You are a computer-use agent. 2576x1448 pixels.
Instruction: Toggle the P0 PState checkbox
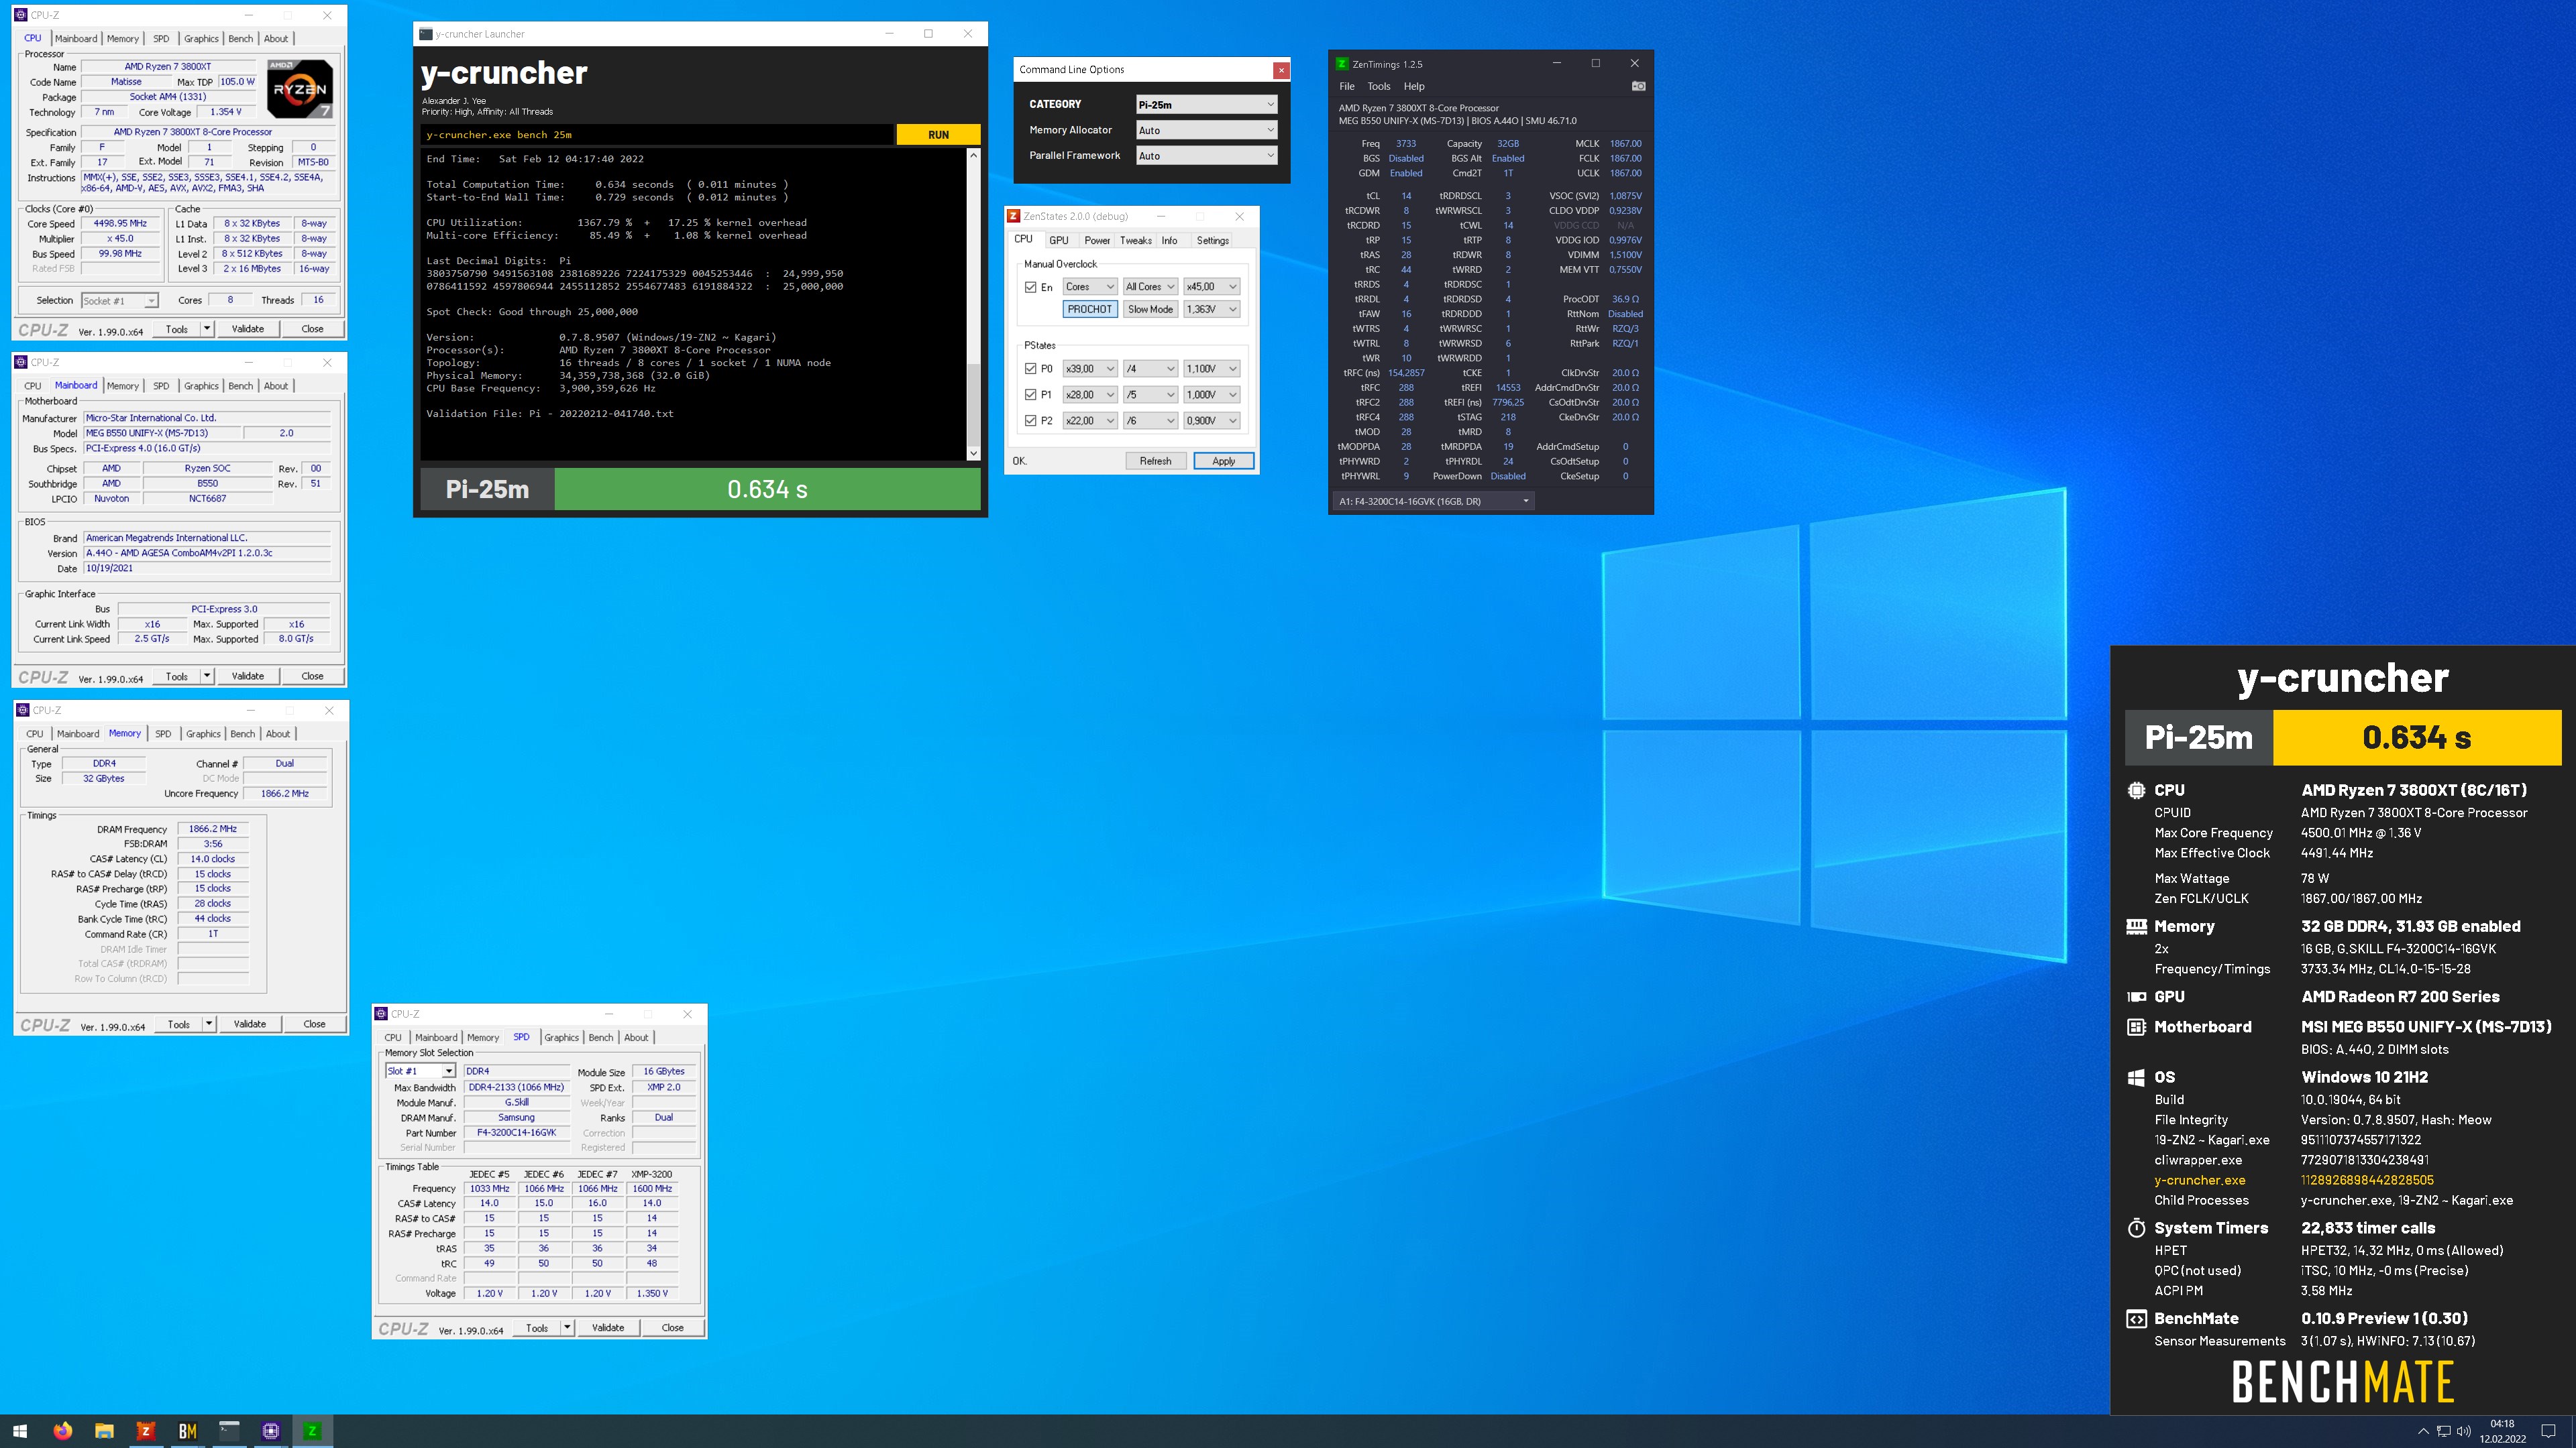coord(1031,369)
